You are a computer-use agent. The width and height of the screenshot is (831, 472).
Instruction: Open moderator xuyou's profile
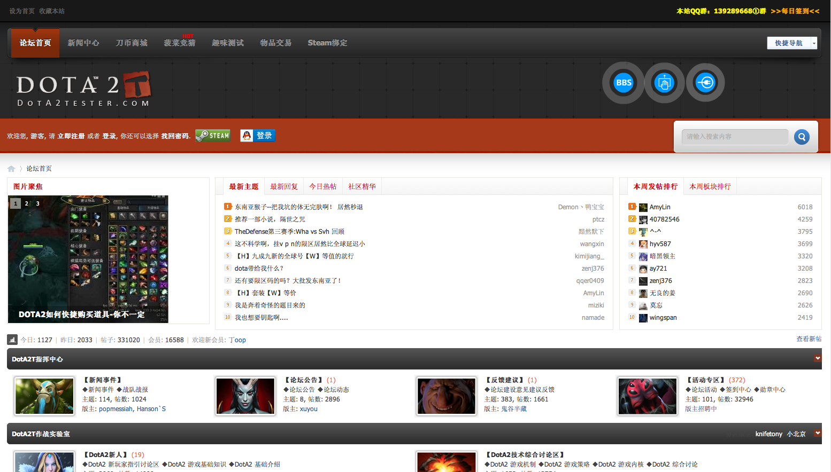coord(309,409)
